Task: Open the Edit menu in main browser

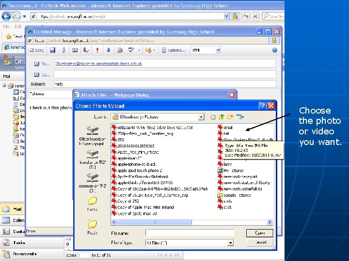Action: [x=18, y=27]
